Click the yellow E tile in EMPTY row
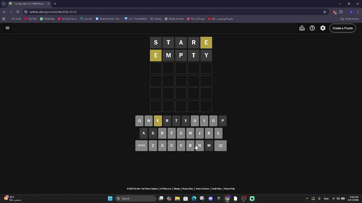Screen dimensions: 362x203 [156, 55]
